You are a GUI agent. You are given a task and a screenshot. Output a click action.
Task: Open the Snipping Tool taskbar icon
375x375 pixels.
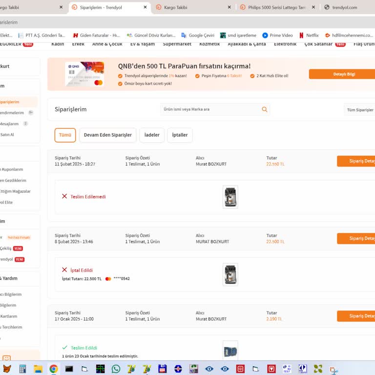click(x=333, y=370)
